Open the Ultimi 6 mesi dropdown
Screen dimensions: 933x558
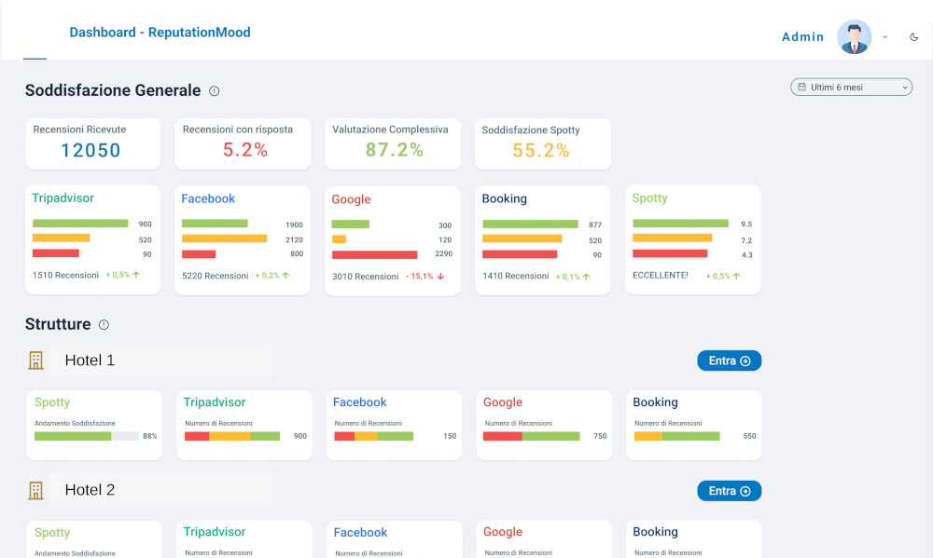click(x=851, y=88)
